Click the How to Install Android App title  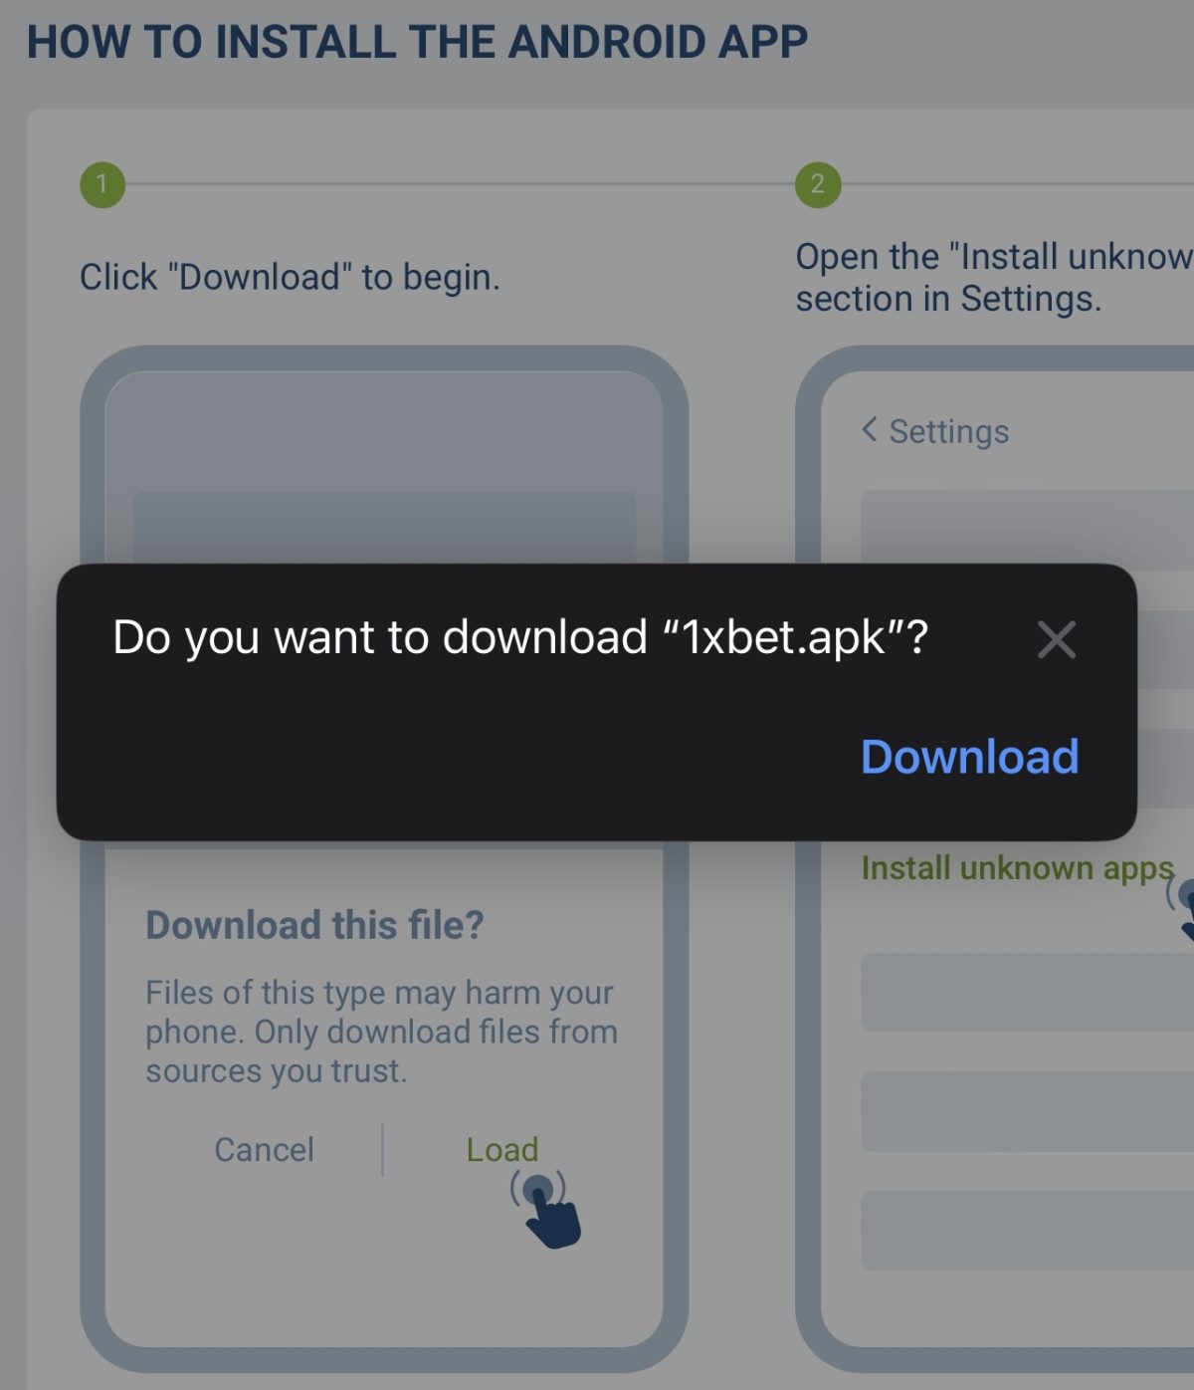(x=417, y=43)
